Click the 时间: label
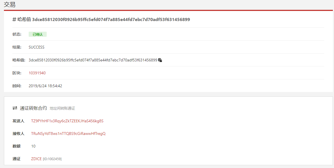Image resolution: width=334 pixels, height=168 pixels. (x=17, y=86)
